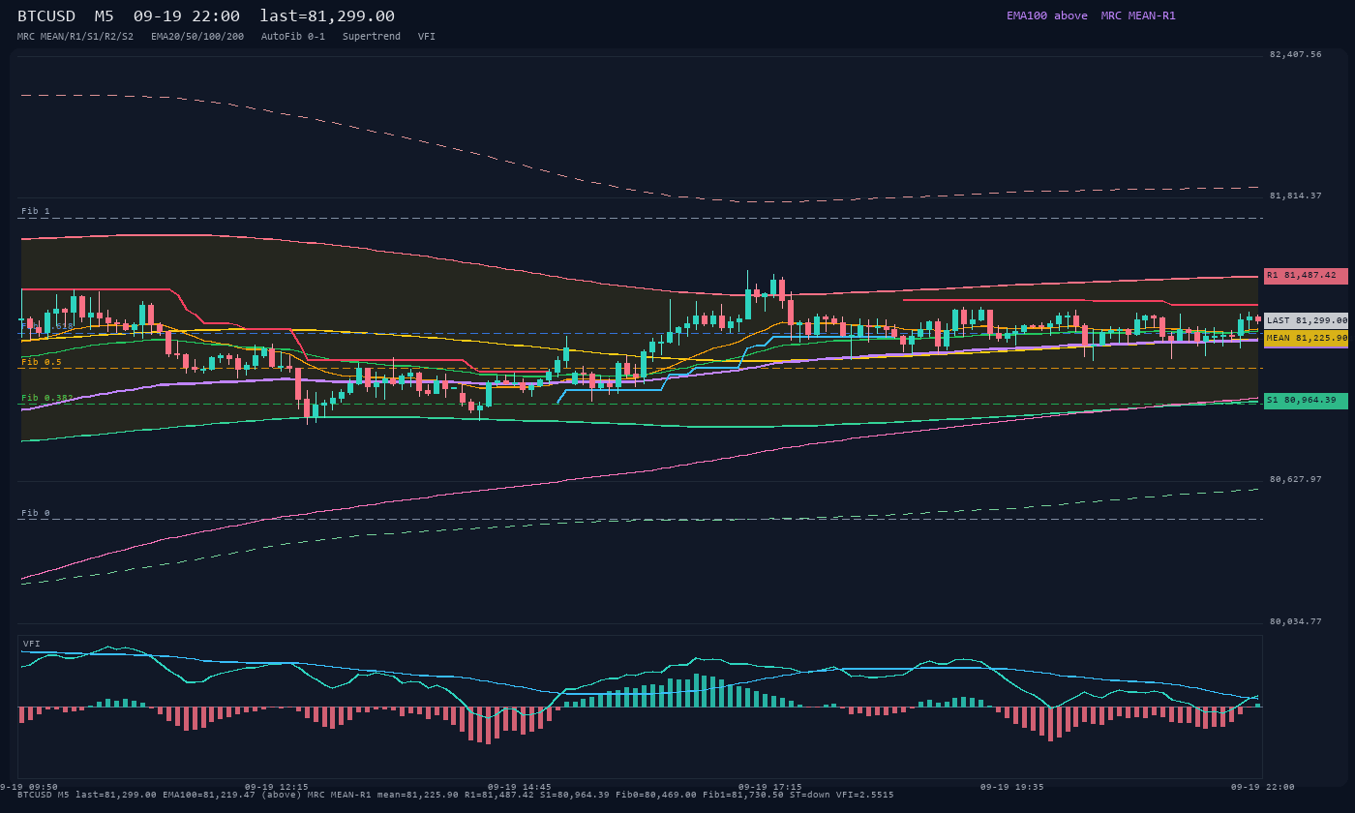Click the 09-19 19:35 time axis label

point(1012,787)
